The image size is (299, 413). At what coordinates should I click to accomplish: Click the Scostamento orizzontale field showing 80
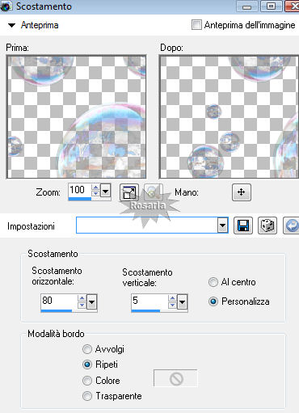pyautogui.click(x=59, y=301)
